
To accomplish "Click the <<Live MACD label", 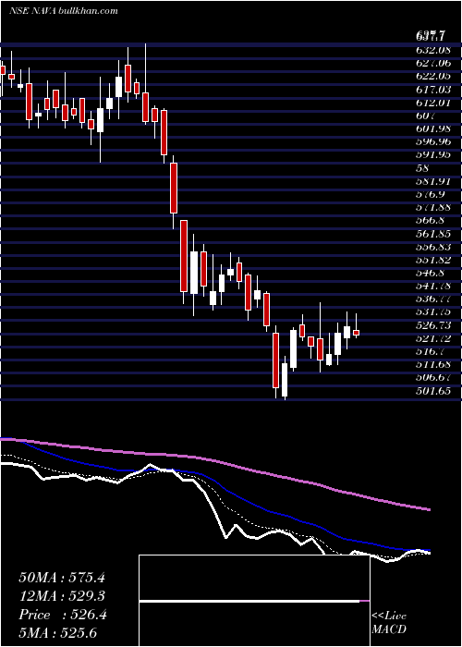I will tap(389, 622).
